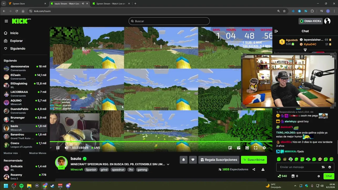
Task: Click the Minecraft category link
Action: (x=77, y=170)
